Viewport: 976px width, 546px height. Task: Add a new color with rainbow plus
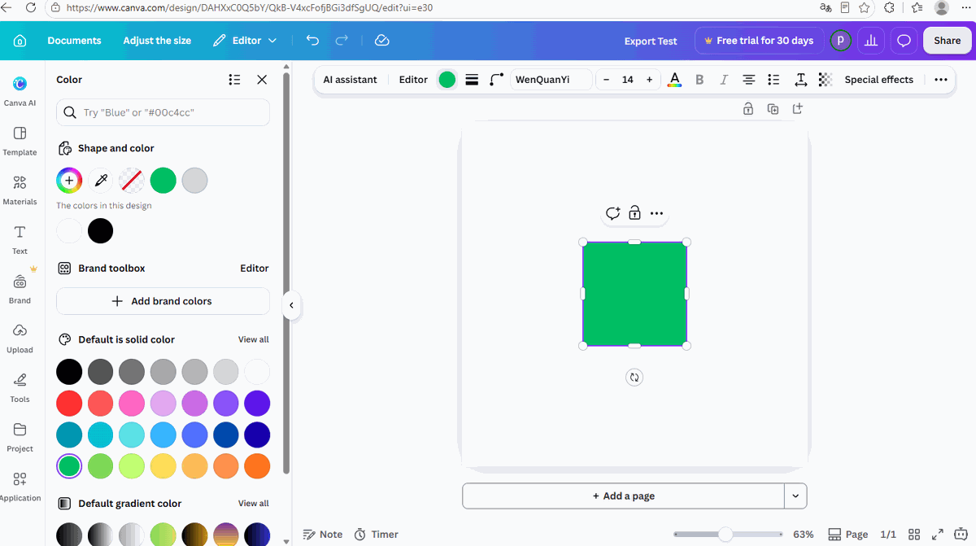click(x=69, y=180)
